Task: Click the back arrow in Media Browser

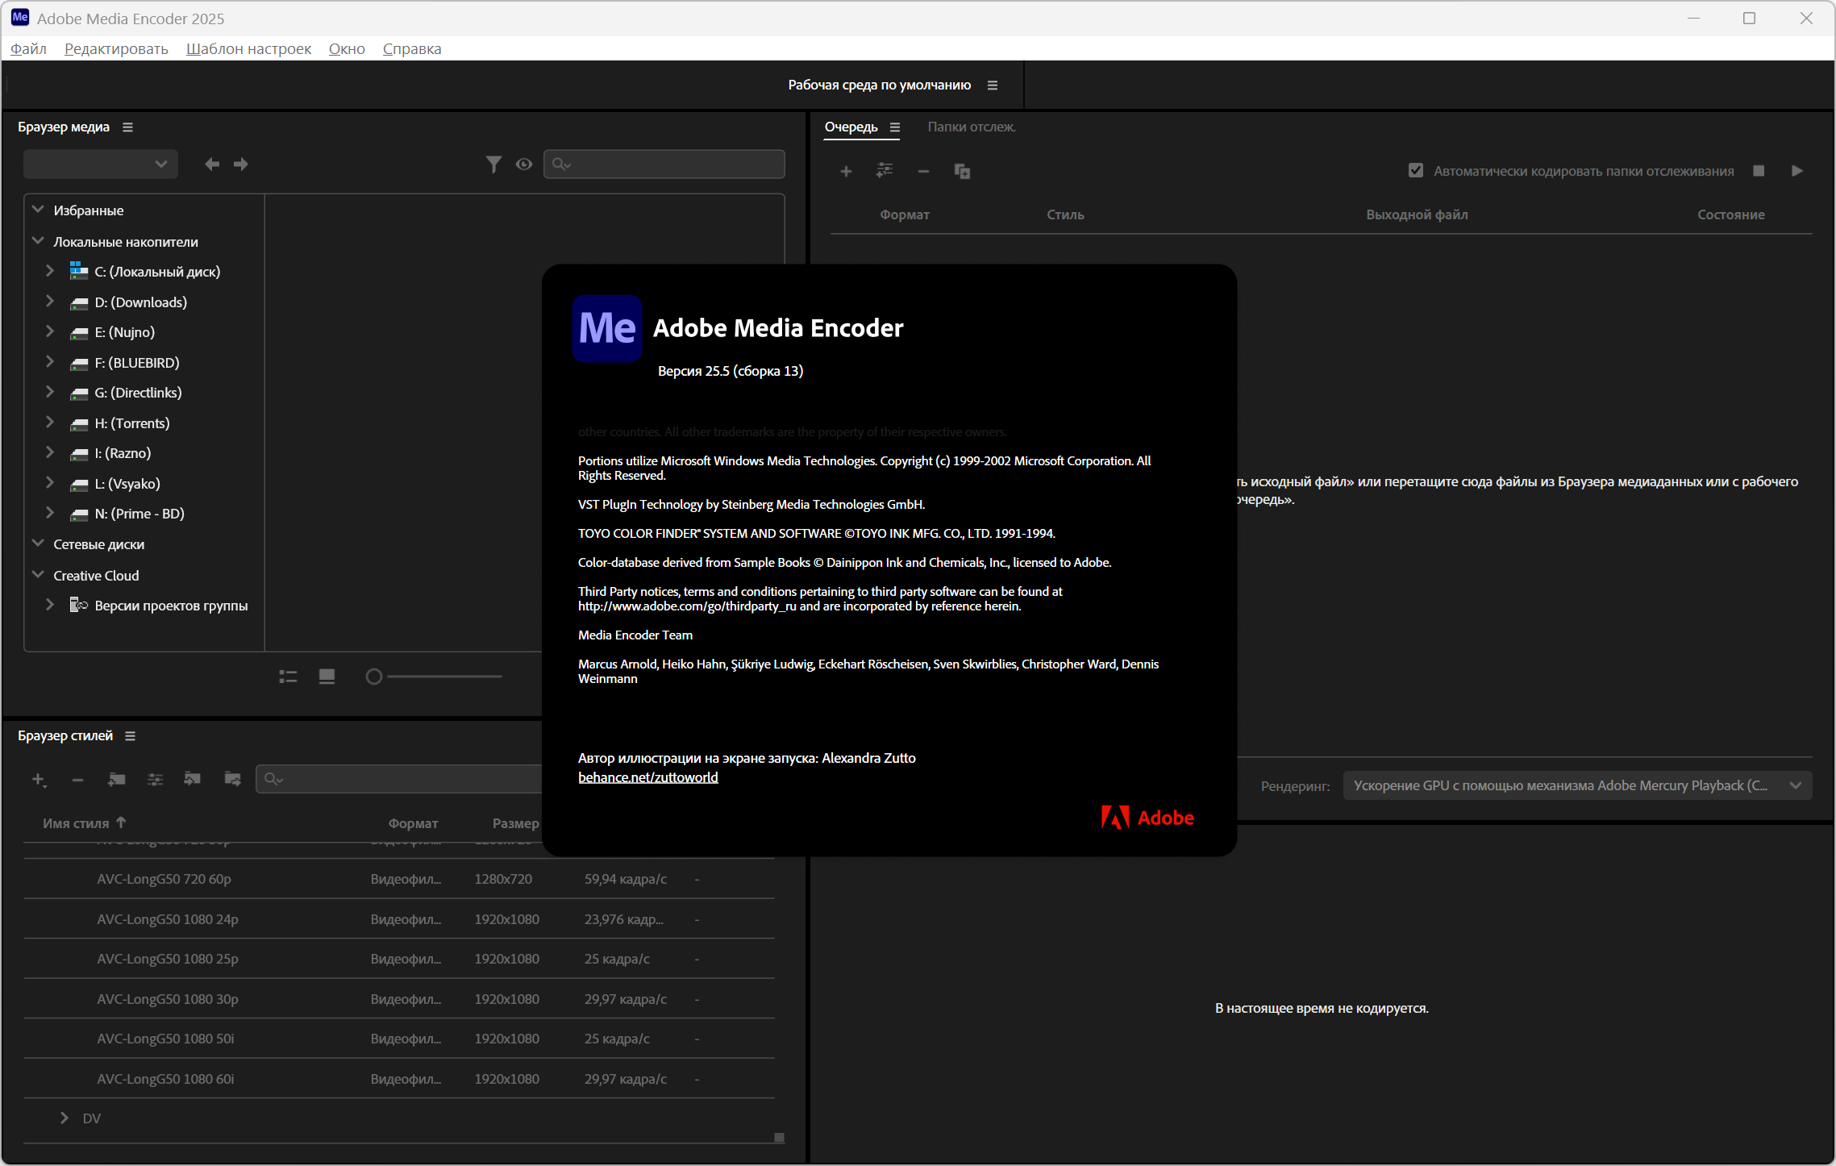Action: pyautogui.click(x=211, y=164)
